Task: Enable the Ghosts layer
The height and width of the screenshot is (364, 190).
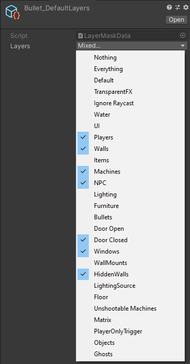Action: click(131, 354)
